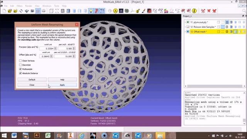Screen dimensions: 247x139
Task: Click the Reload mesh arrows icon
Action: [x=21, y=11]
